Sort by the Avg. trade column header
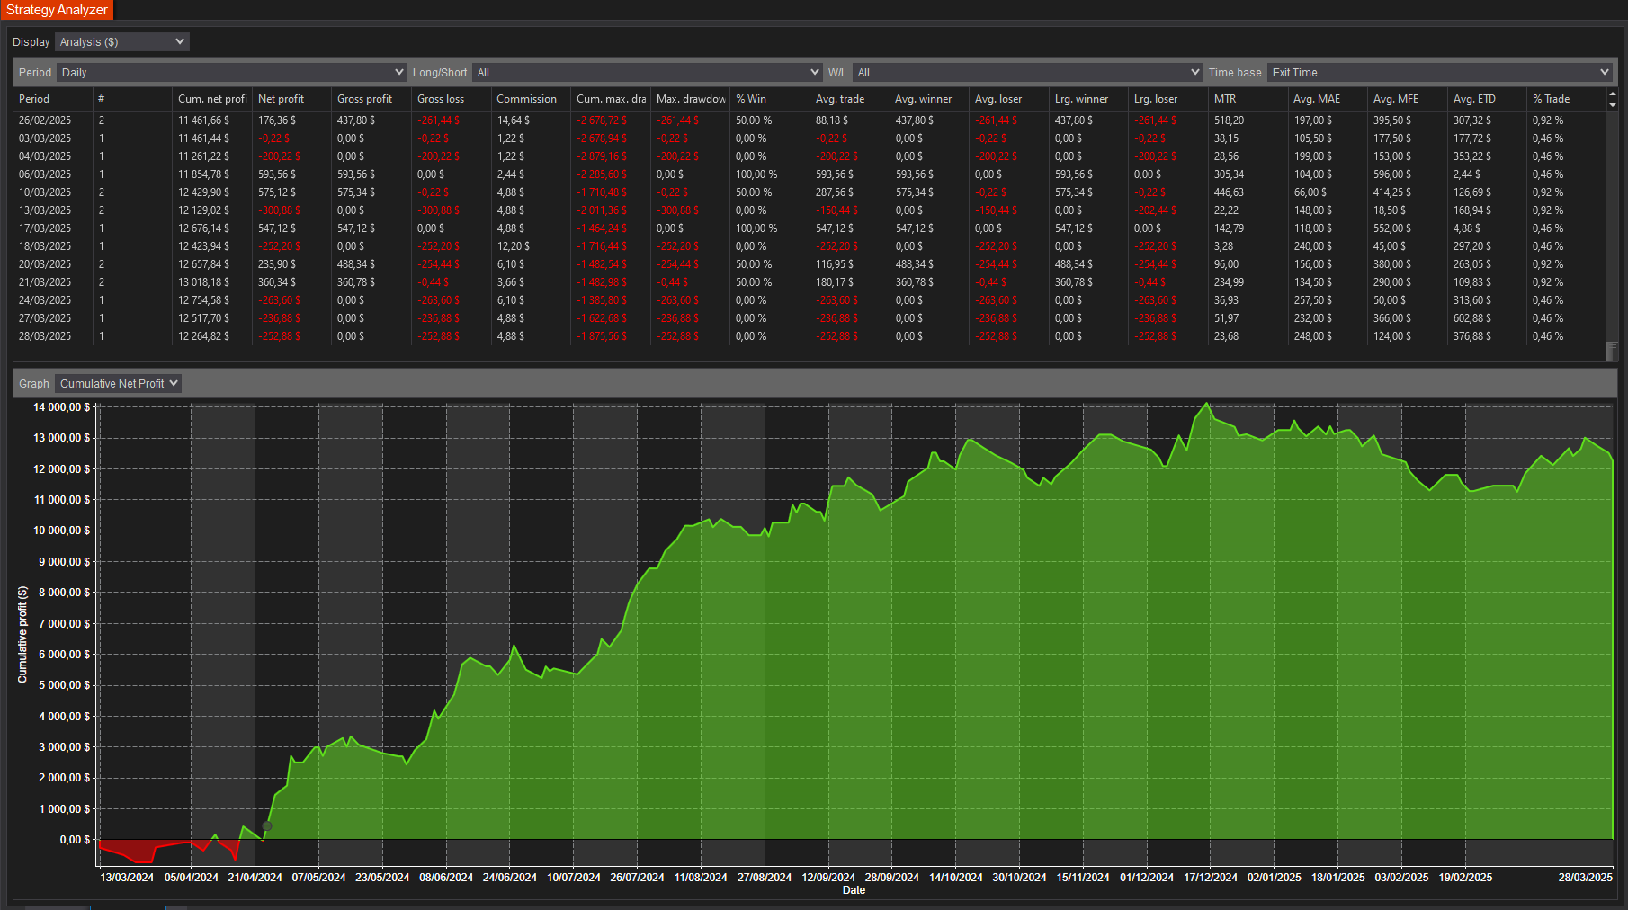 pyautogui.click(x=849, y=99)
